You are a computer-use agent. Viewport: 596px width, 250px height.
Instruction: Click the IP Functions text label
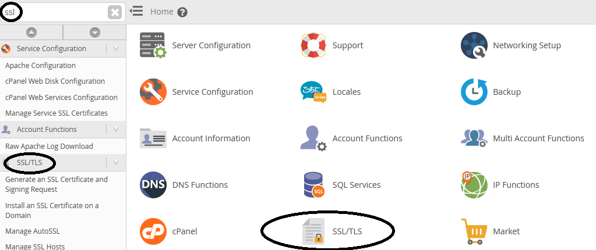point(516,185)
